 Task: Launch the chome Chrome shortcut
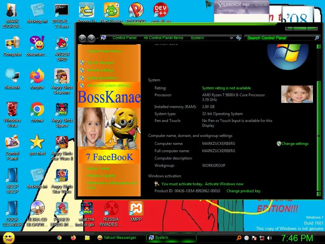37,112
